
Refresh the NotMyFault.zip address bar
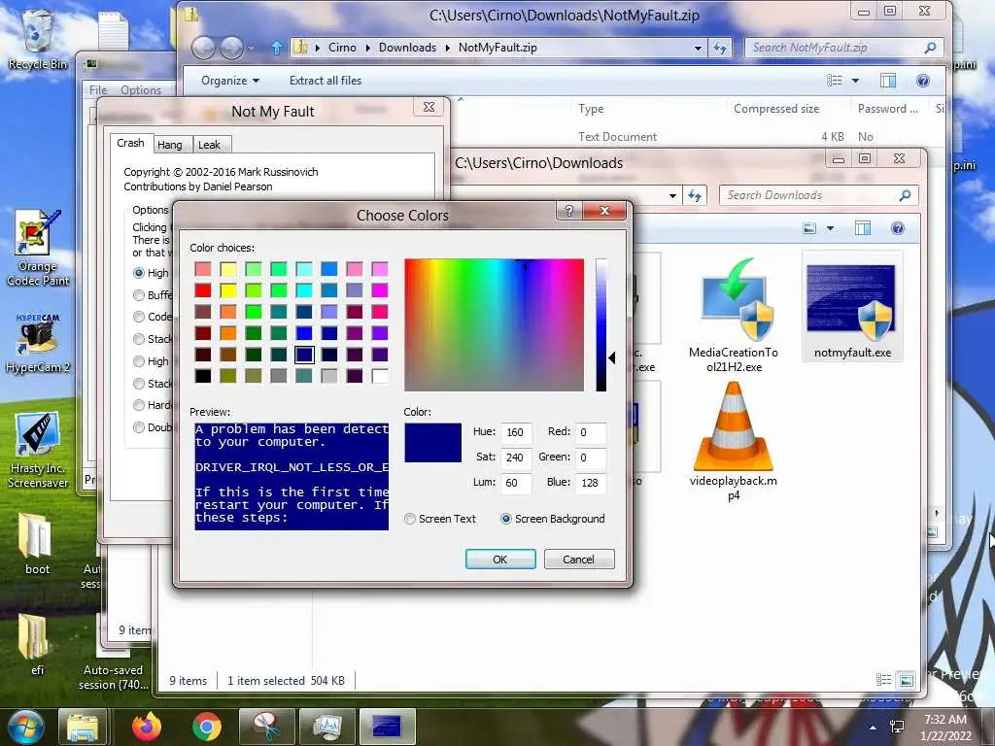[720, 48]
